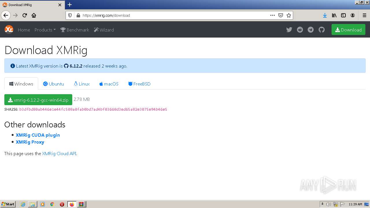
Task: Reload the current page
Action: 25,15
